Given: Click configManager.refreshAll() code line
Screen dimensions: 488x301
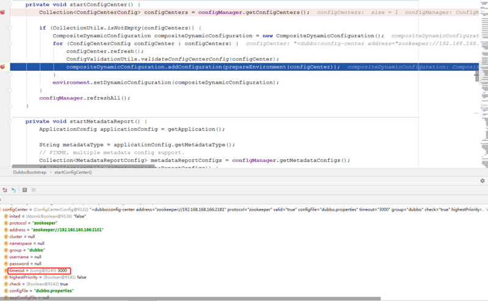Looking at the screenshot, I should tap(85, 98).
